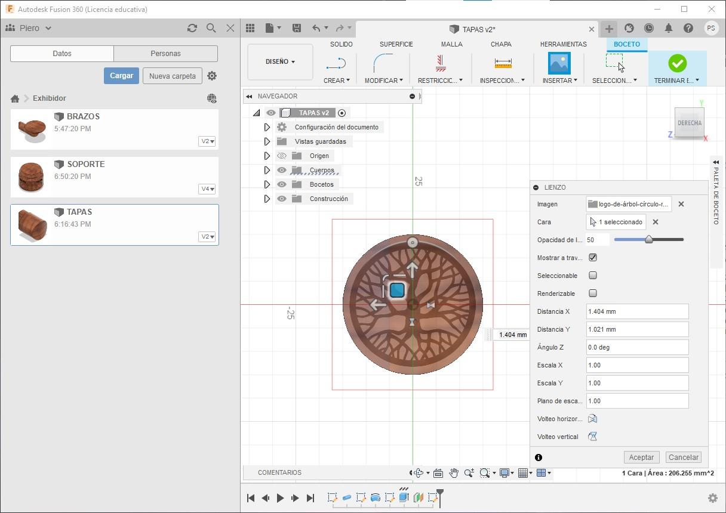The width and height of the screenshot is (726, 513).
Task: Open the PS user profile avatar
Action: click(711, 28)
